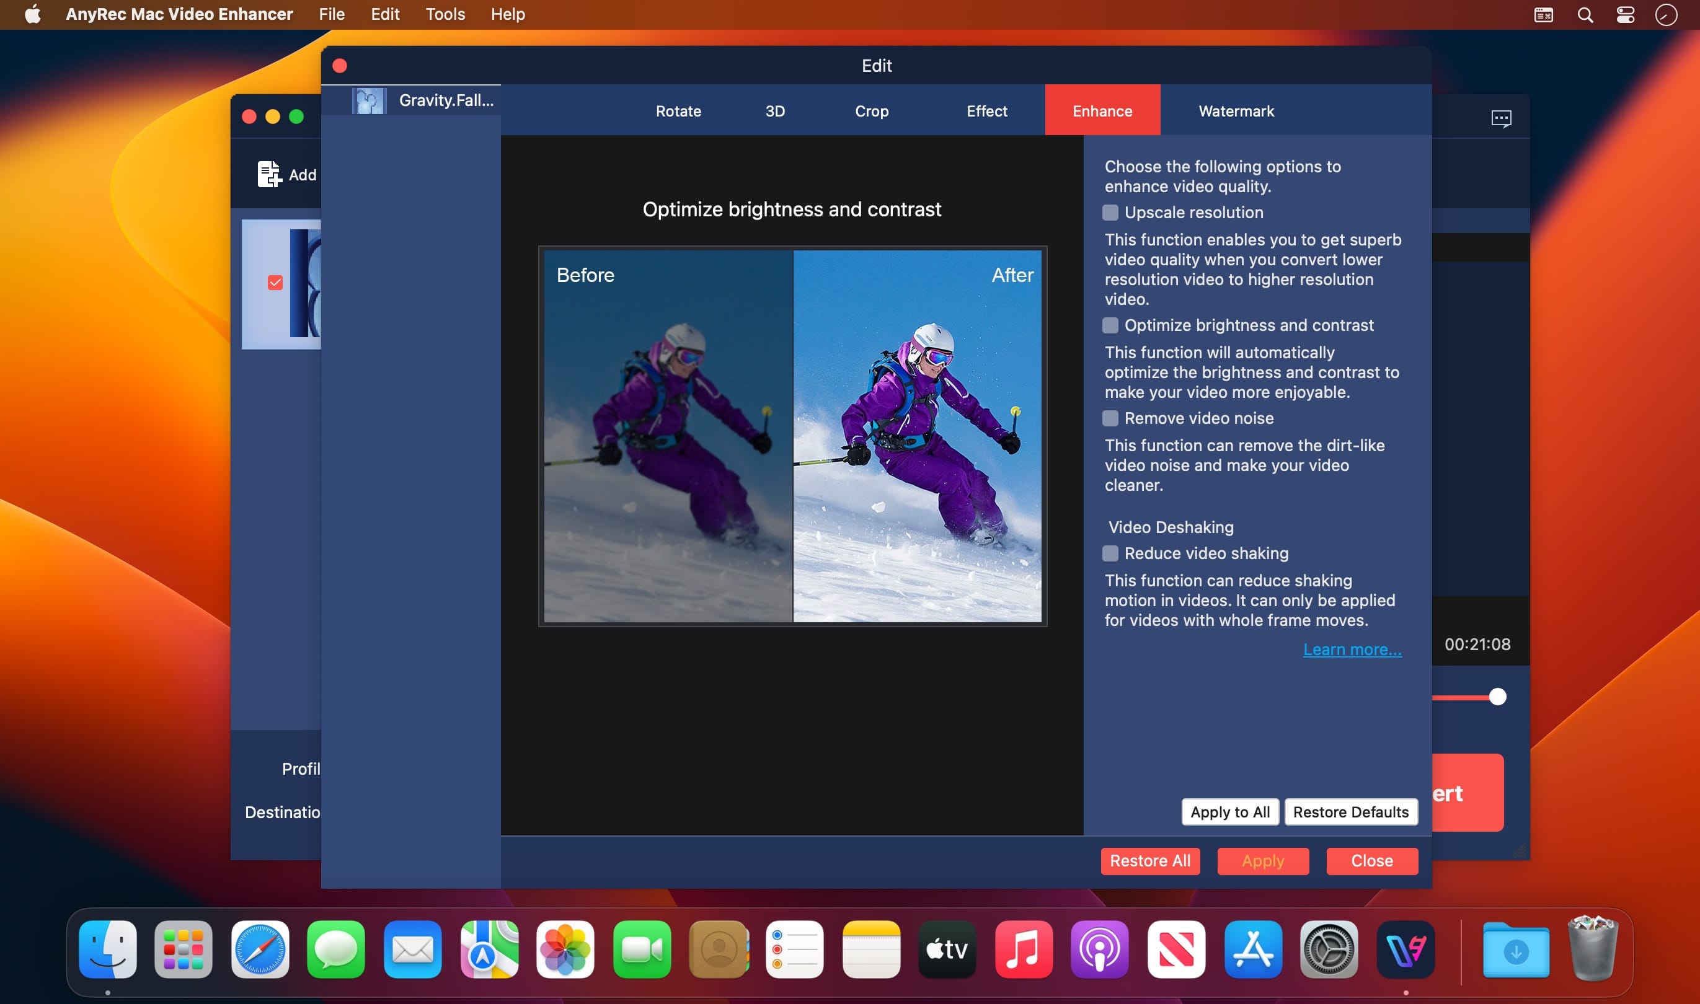Open Music app in the dock
The height and width of the screenshot is (1004, 1700).
click(1024, 949)
